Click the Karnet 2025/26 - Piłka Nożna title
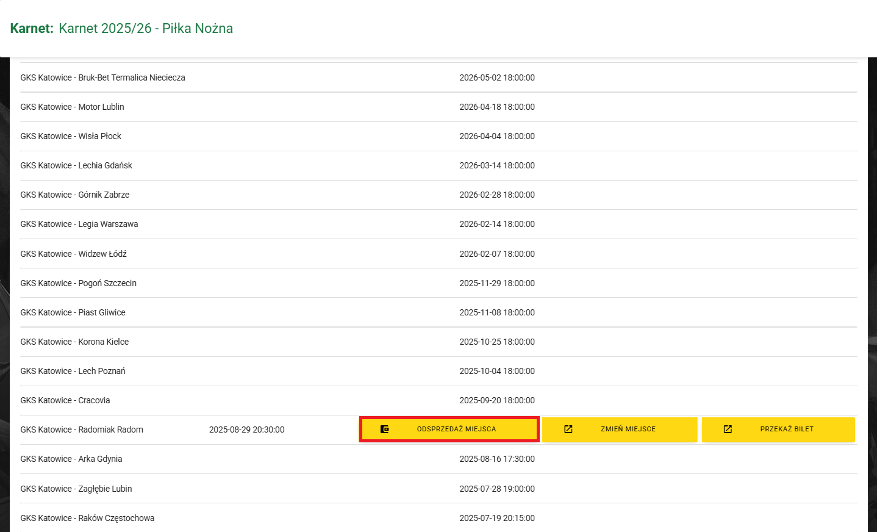The height and width of the screenshot is (532, 877). tap(146, 29)
